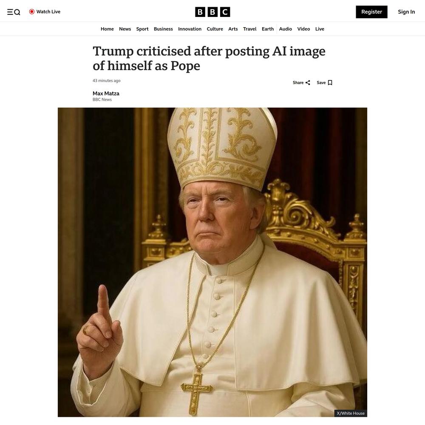The width and height of the screenshot is (425, 425).
Task: Go to the Culture section
Action: coord(215,29)
